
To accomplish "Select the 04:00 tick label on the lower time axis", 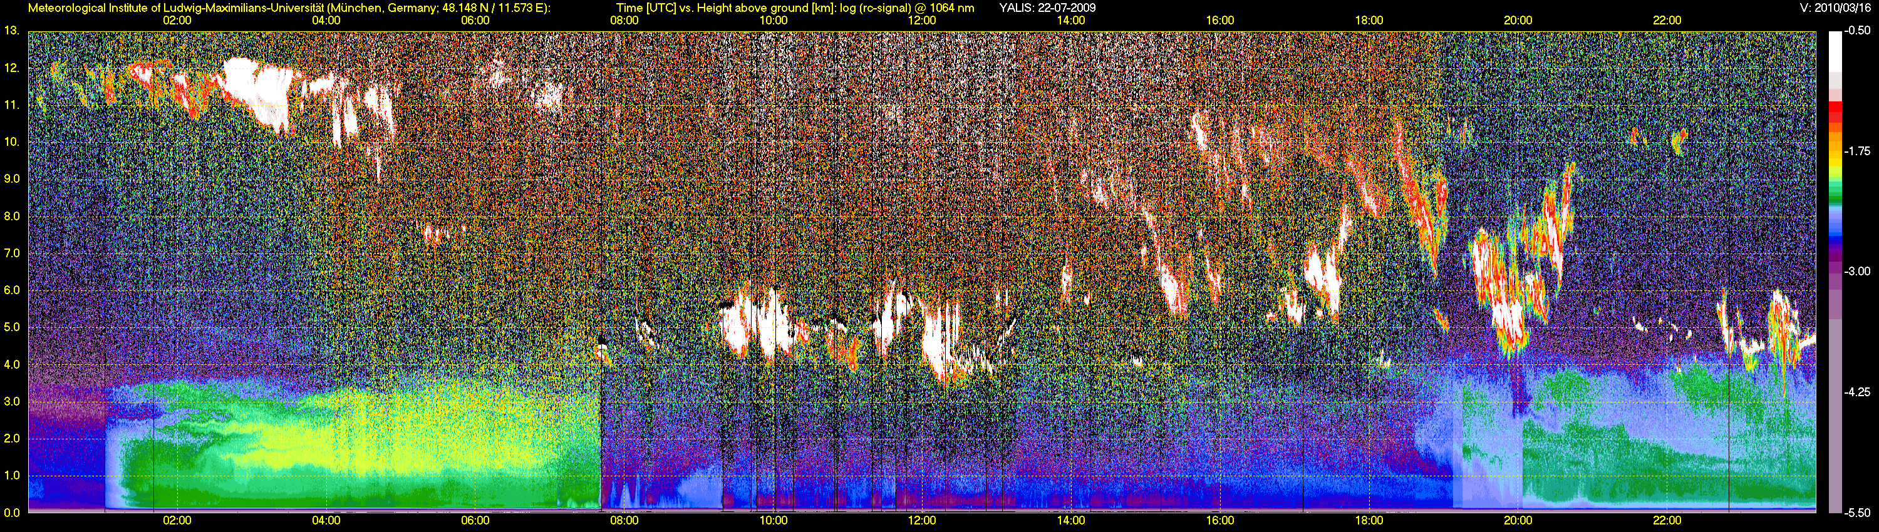I will coord(326,520).
